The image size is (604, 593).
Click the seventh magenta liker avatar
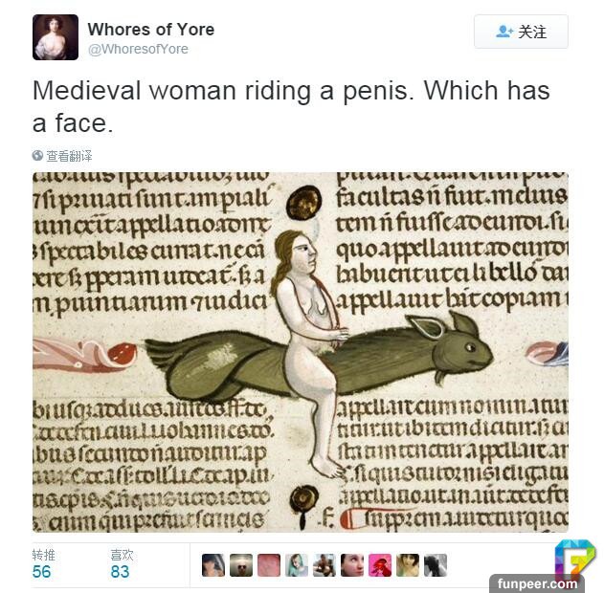pos(380,565)
